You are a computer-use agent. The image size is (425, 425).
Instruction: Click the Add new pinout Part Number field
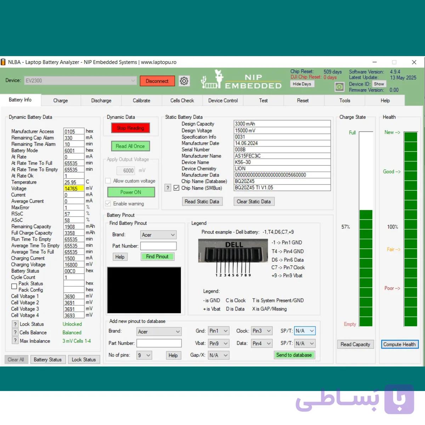coord(159,343)
